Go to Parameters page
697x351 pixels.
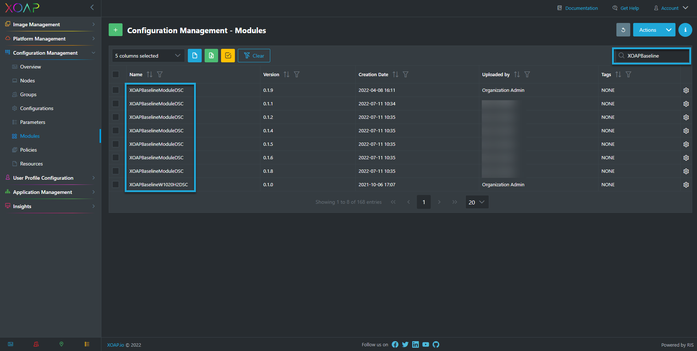(33, 122)
